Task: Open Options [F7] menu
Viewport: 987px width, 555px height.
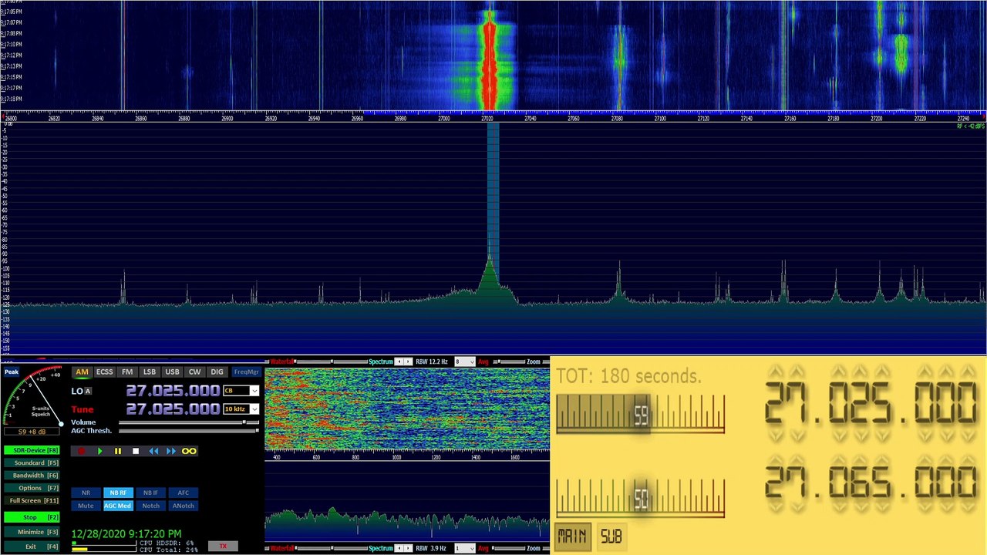Action: (32, 488)
